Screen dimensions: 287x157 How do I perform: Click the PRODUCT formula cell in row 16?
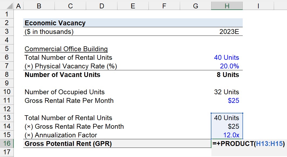[249, 144]
